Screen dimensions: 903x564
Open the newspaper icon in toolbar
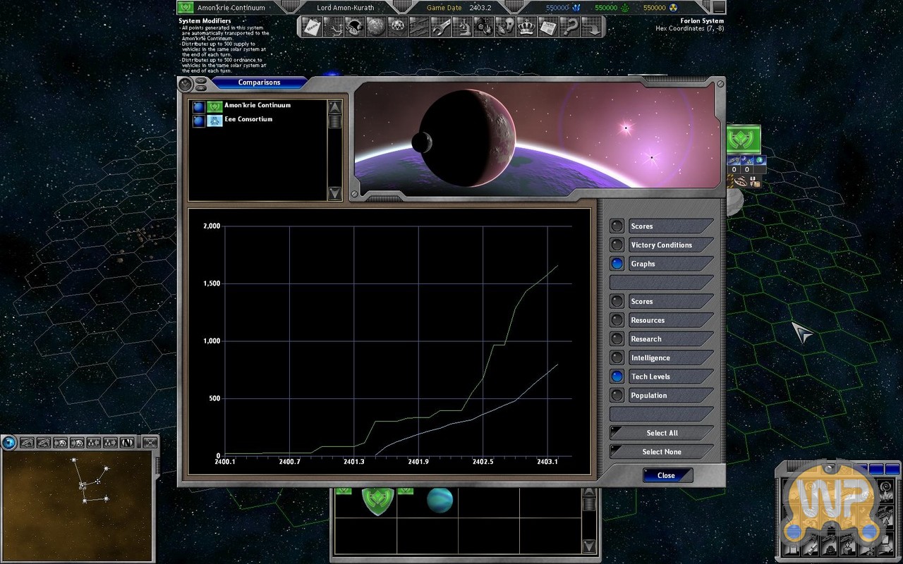pyautogui.click(x=547, y=27)
